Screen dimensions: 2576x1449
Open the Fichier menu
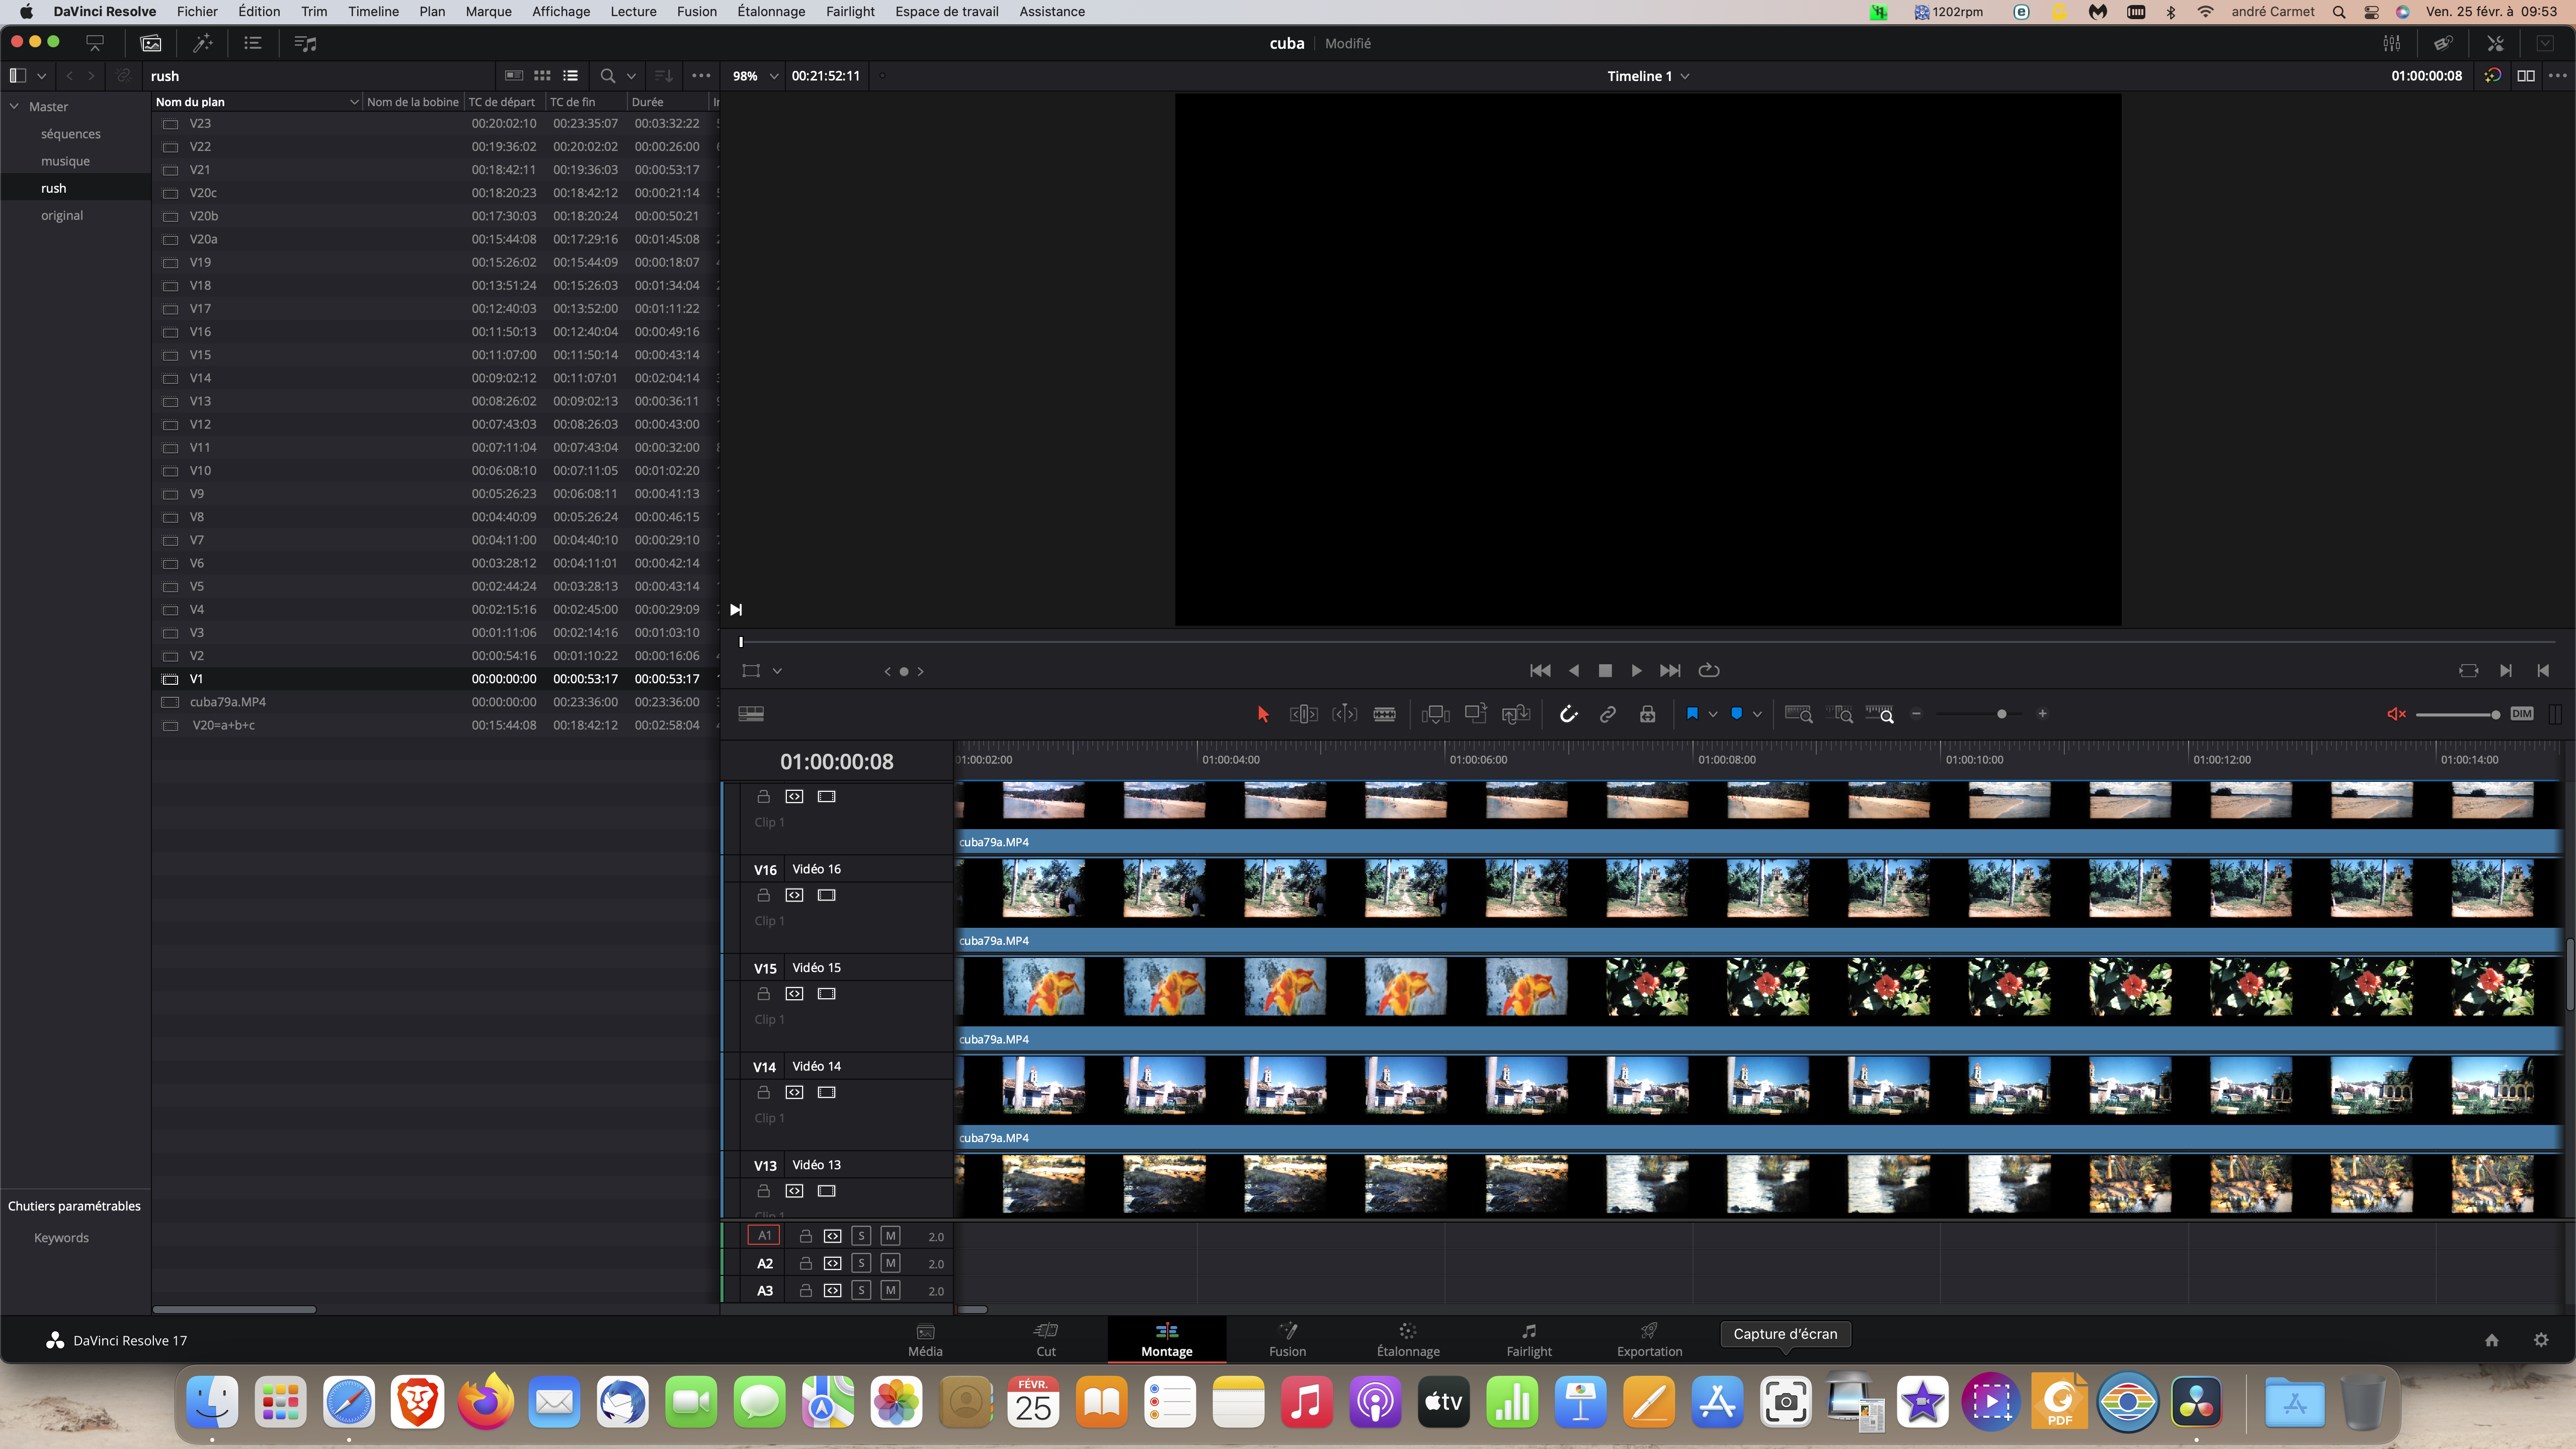coord(197,11)
